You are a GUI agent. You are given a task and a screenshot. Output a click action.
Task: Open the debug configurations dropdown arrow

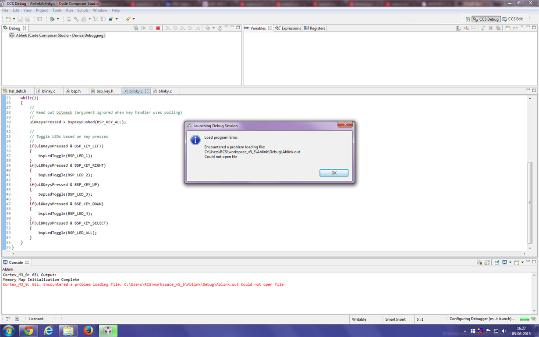58,19
